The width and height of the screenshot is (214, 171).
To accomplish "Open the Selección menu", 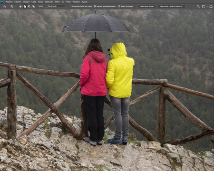I will pyautogui.click(x=49, y=2).
